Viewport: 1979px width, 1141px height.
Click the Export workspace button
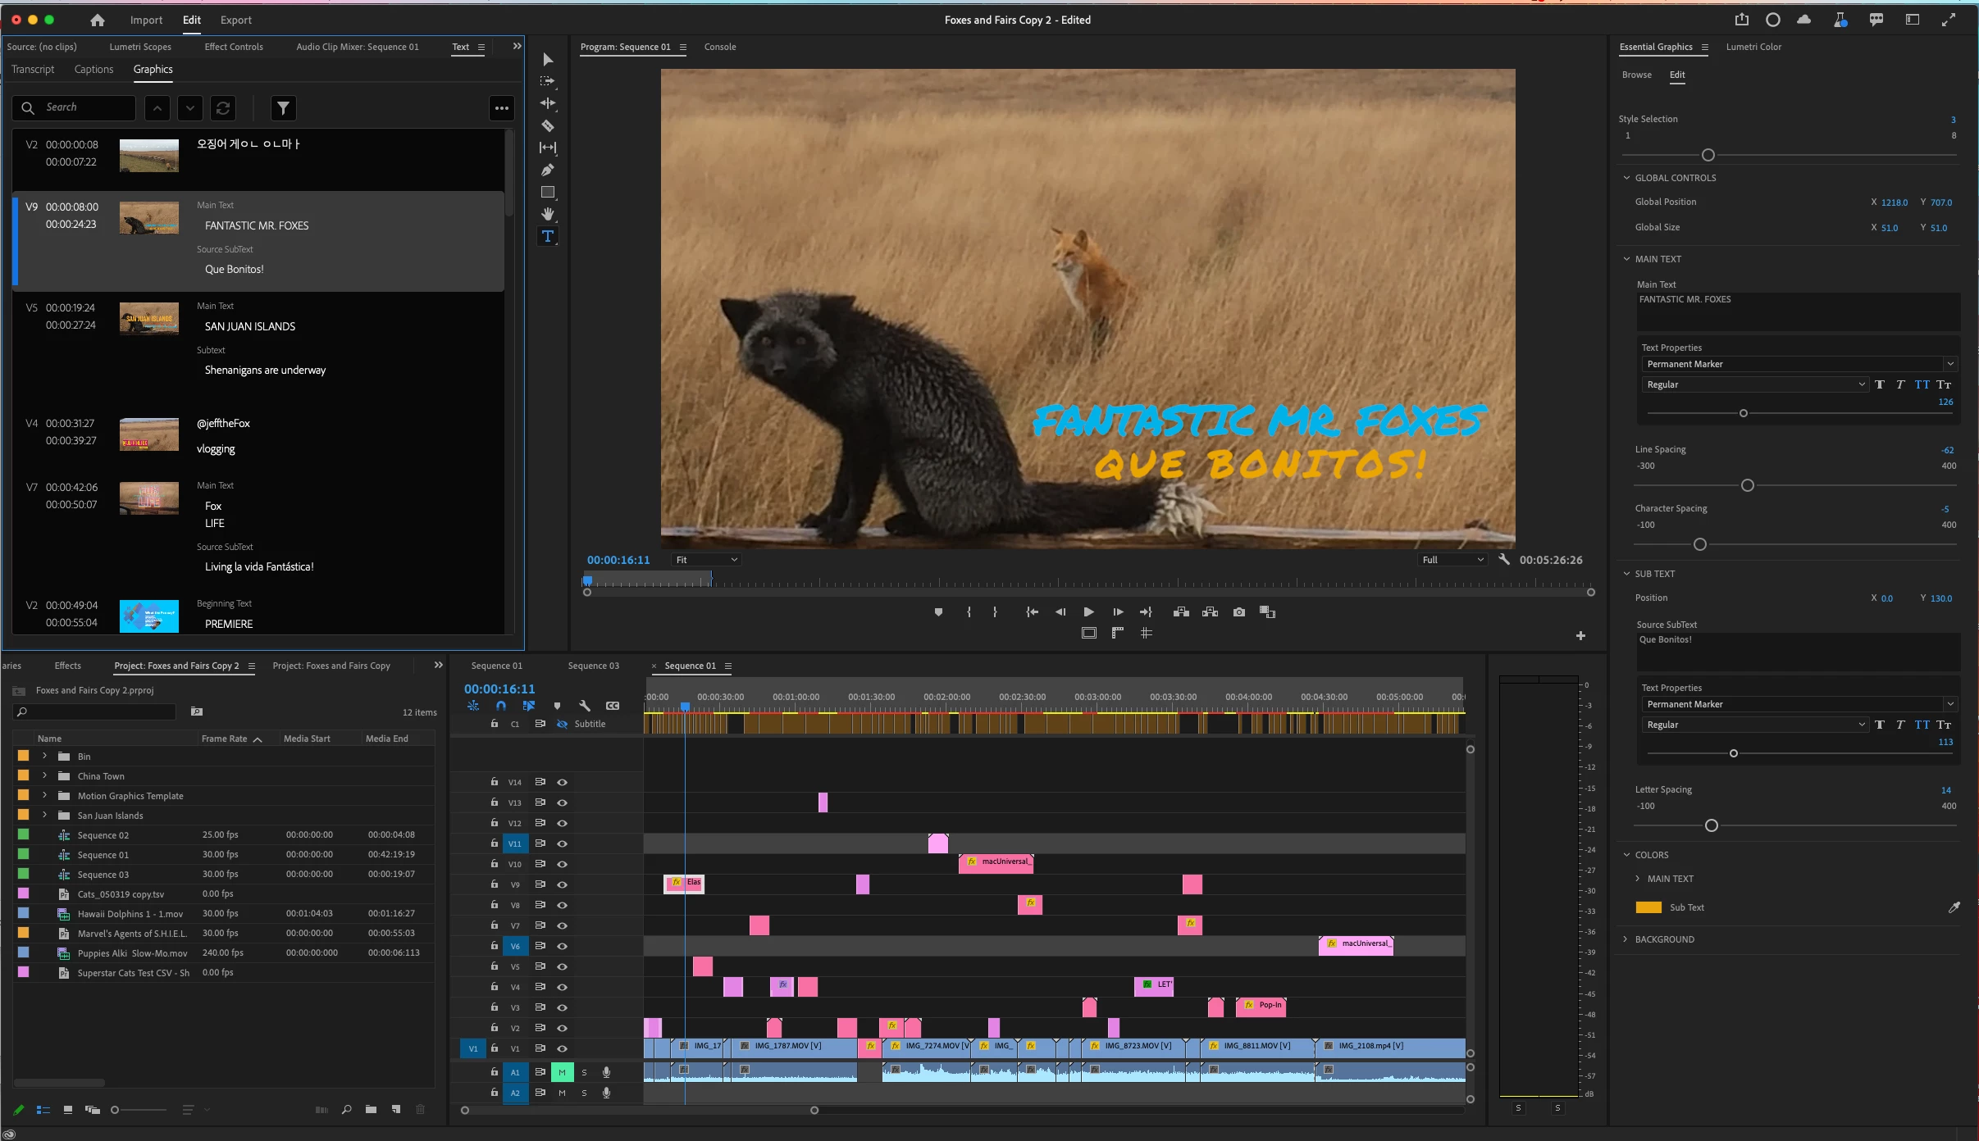click(x=235, y=20)
